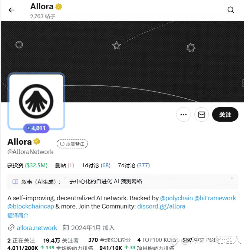Open the Allora profile avatar image
This screenshot has width=244, height=250.
point(36,101)
